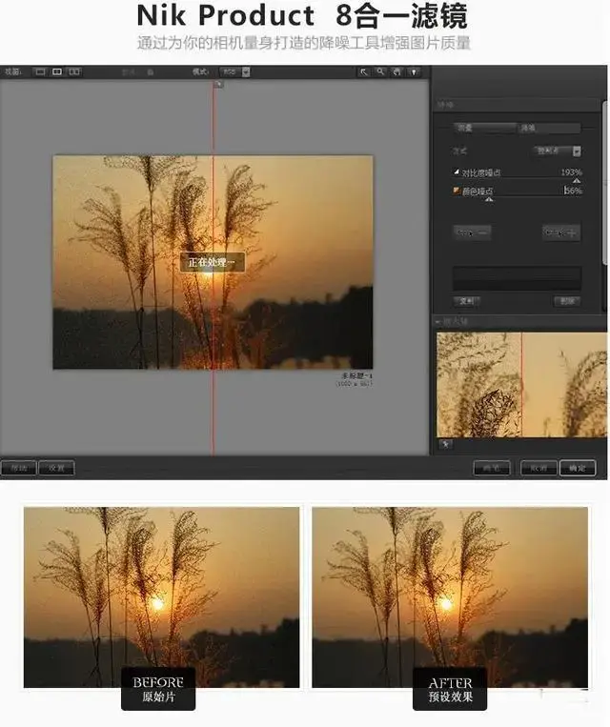Image resolution: width=610 pixels, height=727 pixels.
Task: Click the lightbulb background color icon
Action: click(414, 71)
